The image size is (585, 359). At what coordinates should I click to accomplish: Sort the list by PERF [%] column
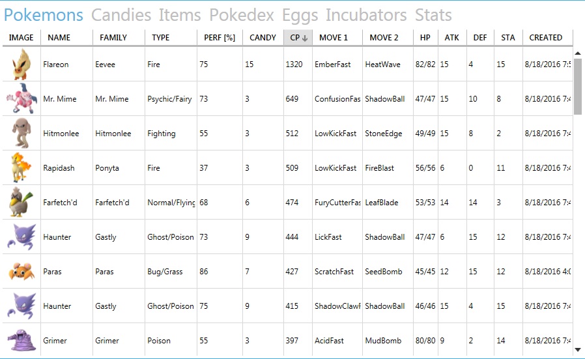[x=220, y=38]
